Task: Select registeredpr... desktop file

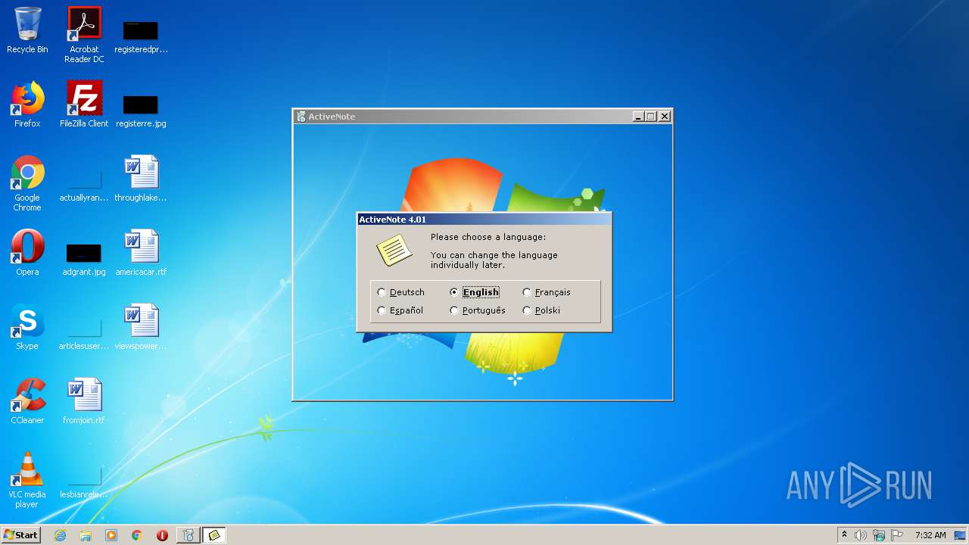Action: pyautogui.click(x=141, y=35)
